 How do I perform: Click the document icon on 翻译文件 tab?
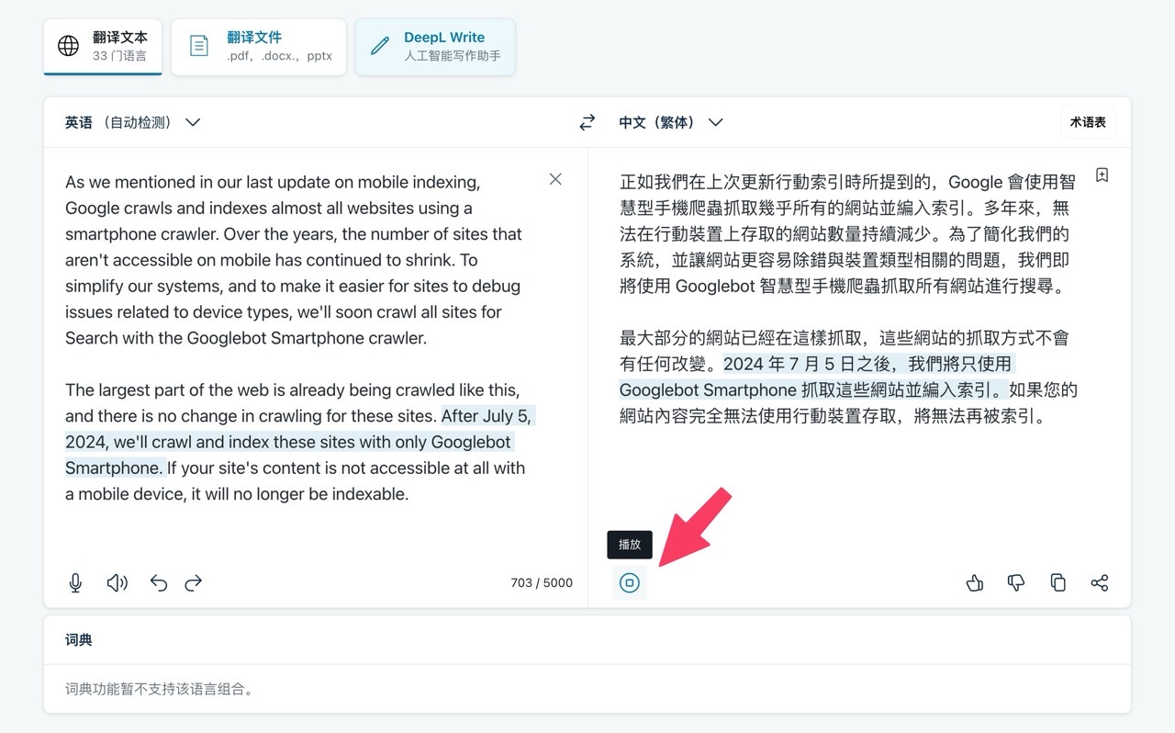199,46
